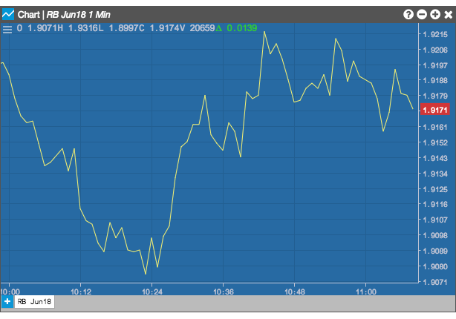
Task: Click the 11:00 time axis label
Action: coord(366,292)
